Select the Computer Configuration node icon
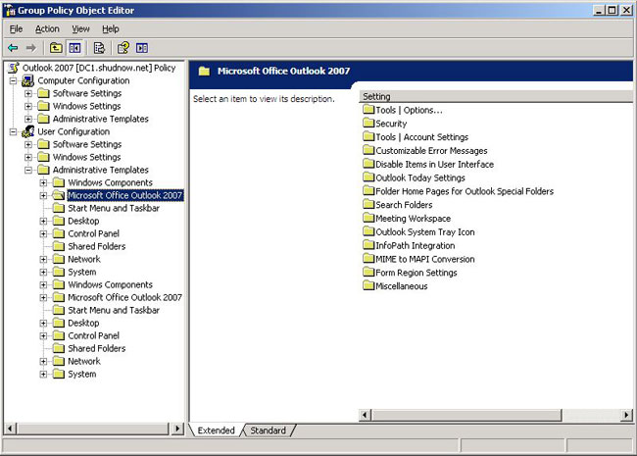 (x=28, y=80)
